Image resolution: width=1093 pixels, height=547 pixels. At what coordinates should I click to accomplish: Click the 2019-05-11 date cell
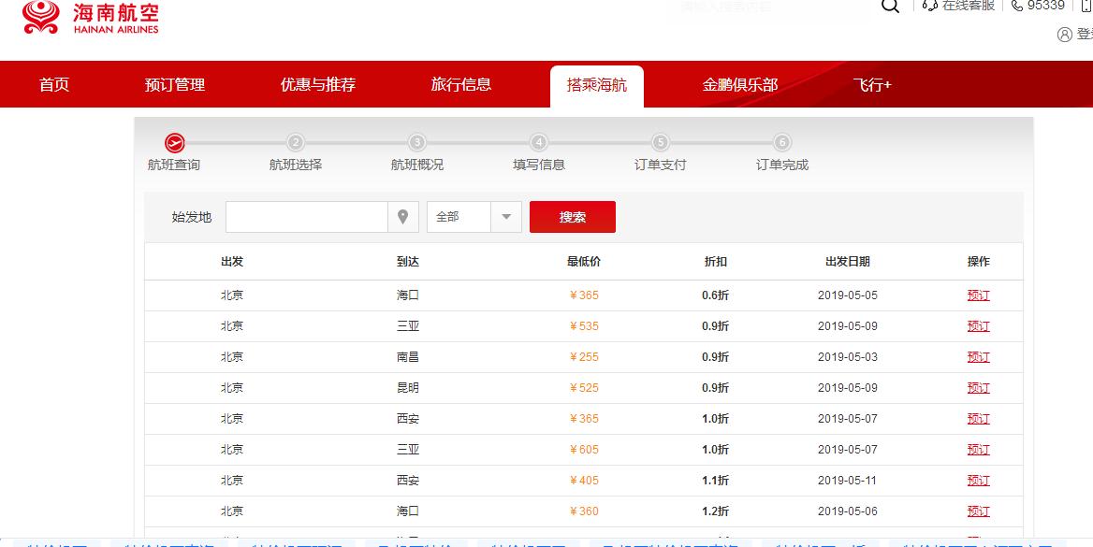click(848, 480)
